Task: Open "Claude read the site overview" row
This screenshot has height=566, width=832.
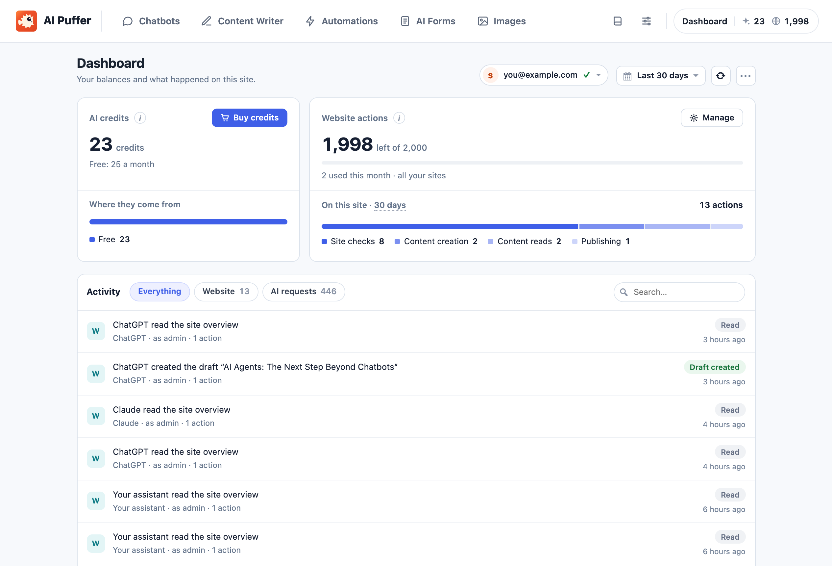Action: (416, 416)
